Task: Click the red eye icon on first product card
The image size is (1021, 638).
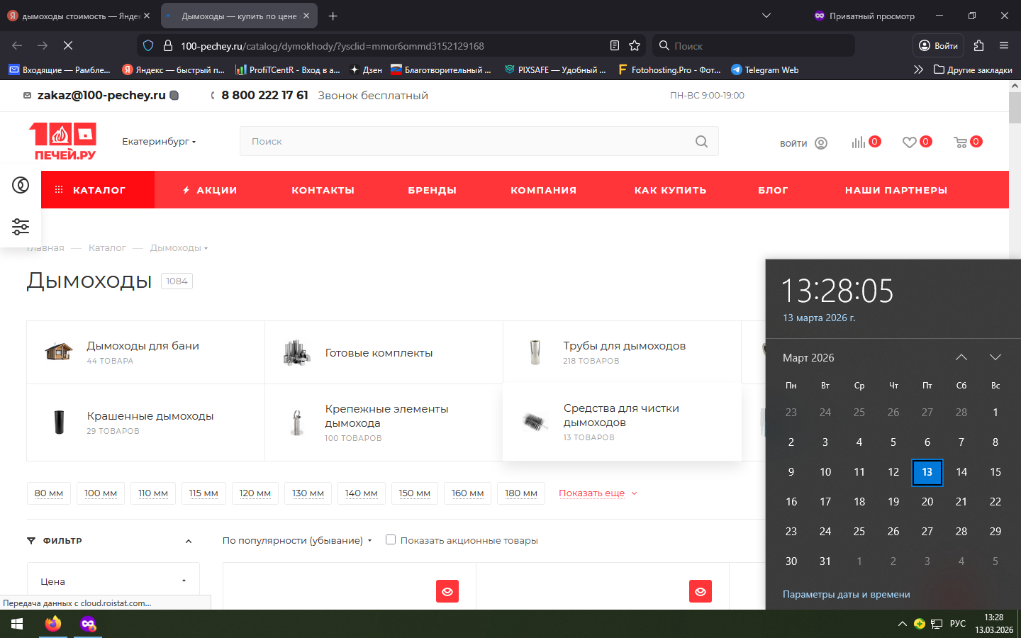Action: click(x=447, y=591)
